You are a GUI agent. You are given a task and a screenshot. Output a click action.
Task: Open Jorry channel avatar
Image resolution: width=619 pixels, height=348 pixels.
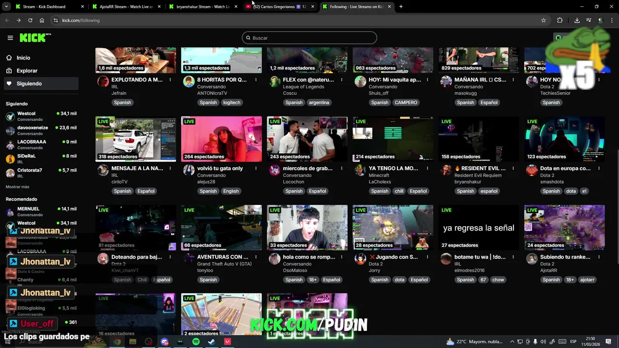point(360,258)
